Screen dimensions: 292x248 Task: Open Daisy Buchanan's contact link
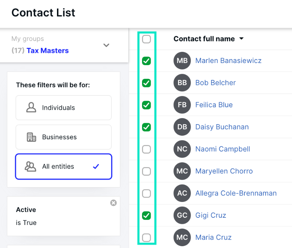pyautogui.click(x=222, y=127)
